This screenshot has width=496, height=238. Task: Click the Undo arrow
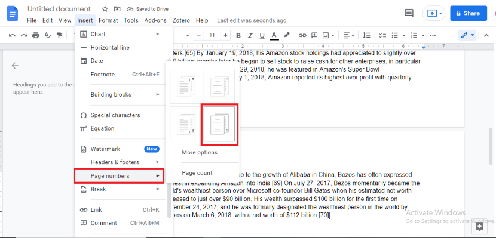pos(13,35)
